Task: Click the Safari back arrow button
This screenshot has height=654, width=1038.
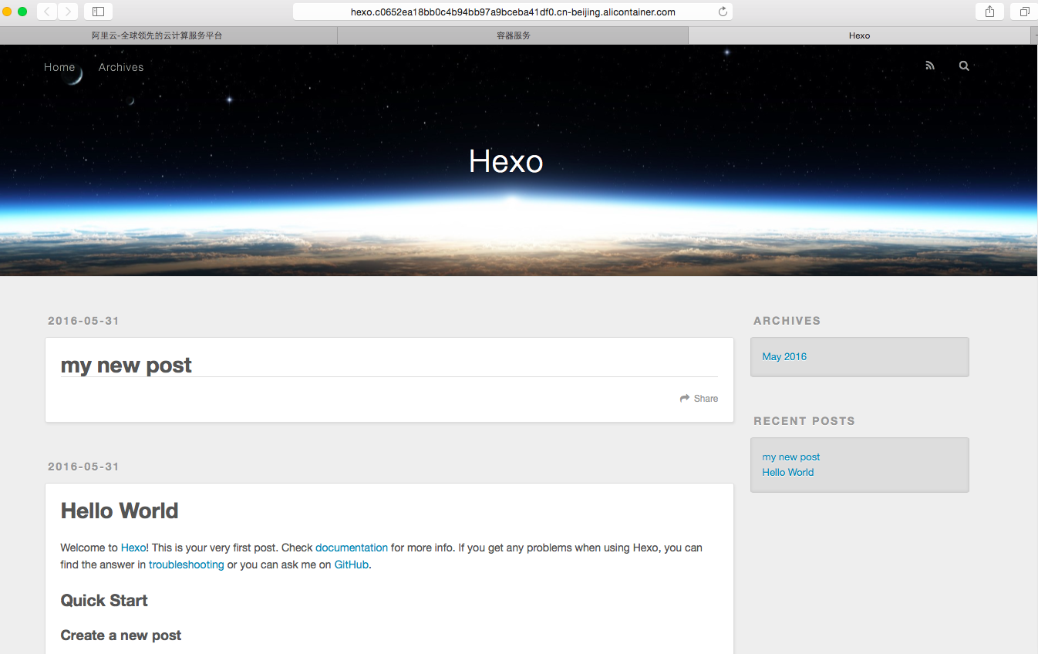Action: tap(47, 12)
